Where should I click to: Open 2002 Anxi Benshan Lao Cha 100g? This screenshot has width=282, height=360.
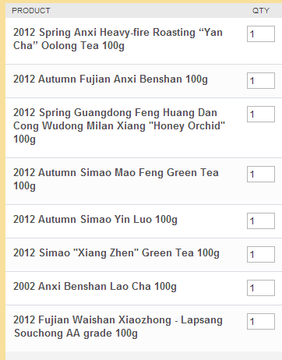[95, 287]
